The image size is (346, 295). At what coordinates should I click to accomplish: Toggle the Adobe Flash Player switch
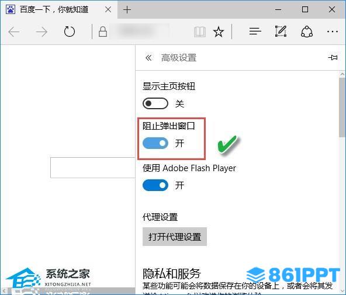[x=155, y=185]
